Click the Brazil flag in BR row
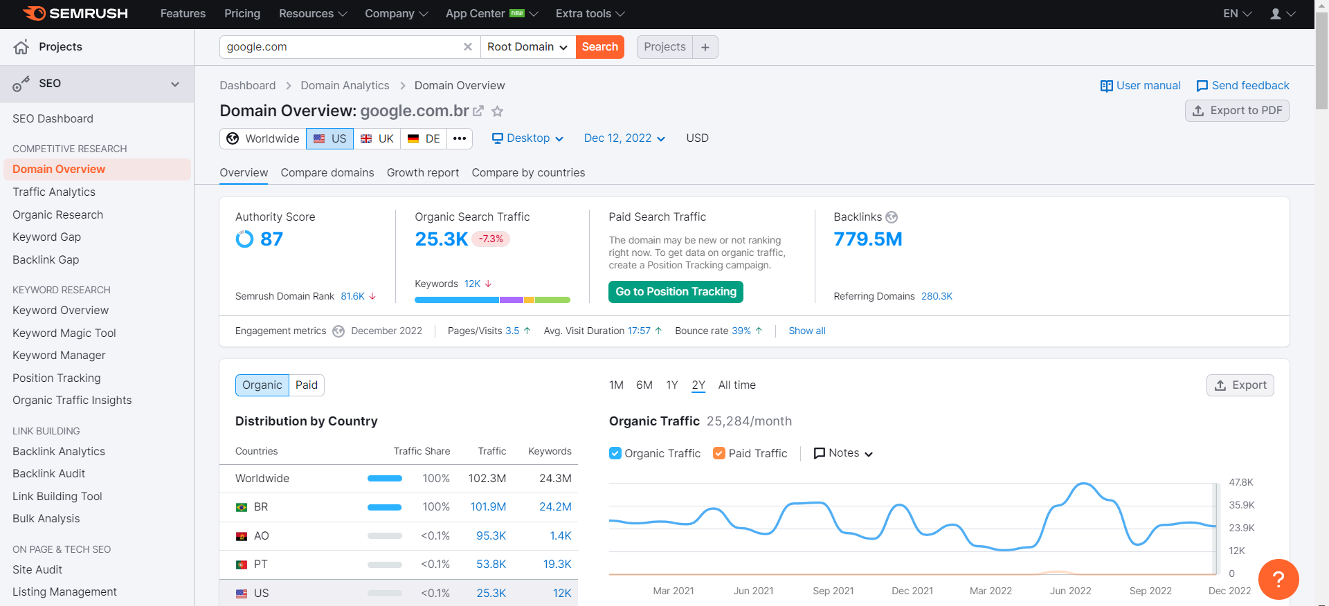The height and width of the screenshot is (606, 1329). [242, 507]
